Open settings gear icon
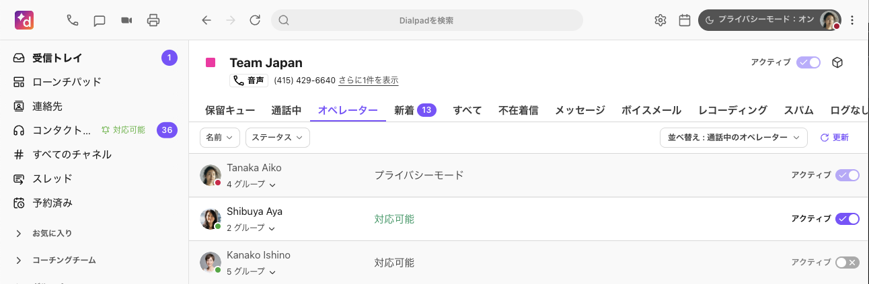Viewport: 869px width, 284px height. pos(660,20)
